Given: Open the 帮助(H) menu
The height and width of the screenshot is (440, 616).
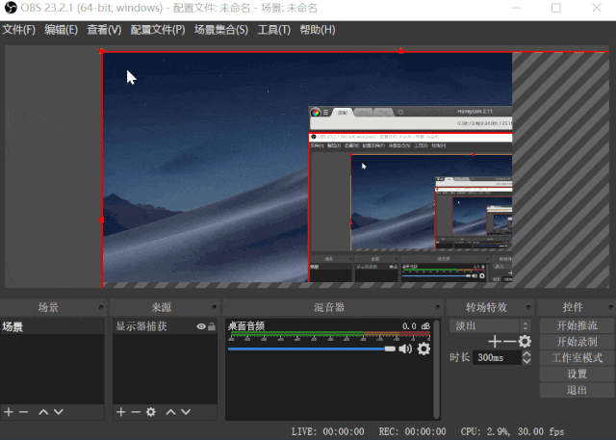Looking at the screenshot, I should 318,30.
